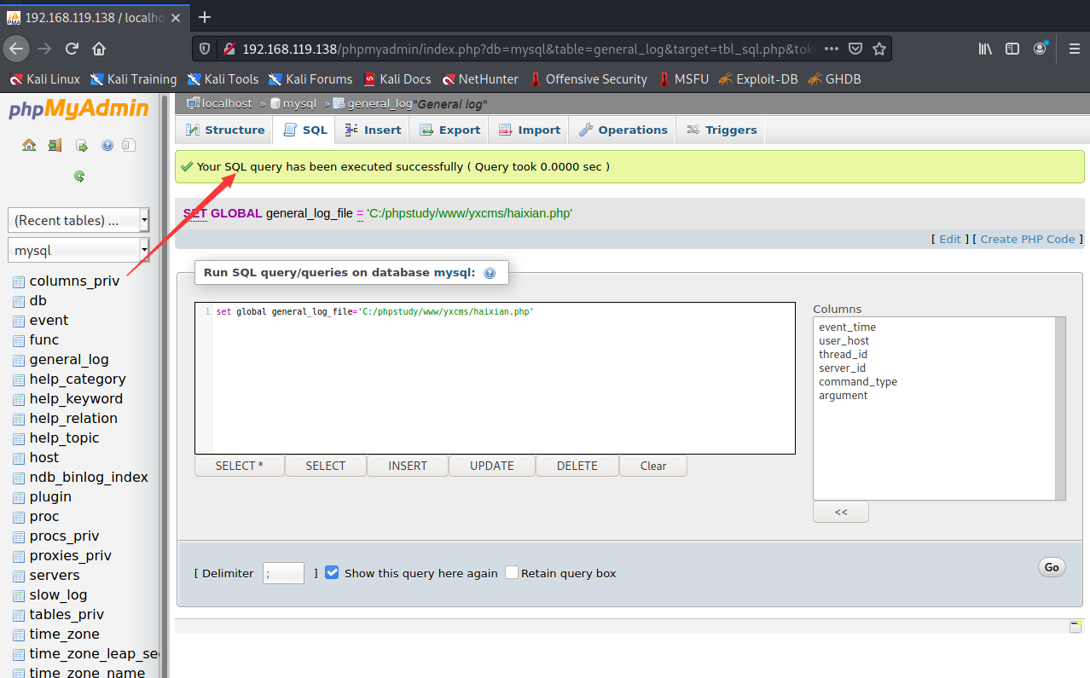This screenshot has height=678, width=1090.
Task: Switch to the Structure tab
Action: pos(224,130)
